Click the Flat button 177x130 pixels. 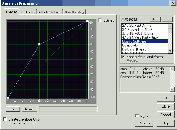click(13, 109)
